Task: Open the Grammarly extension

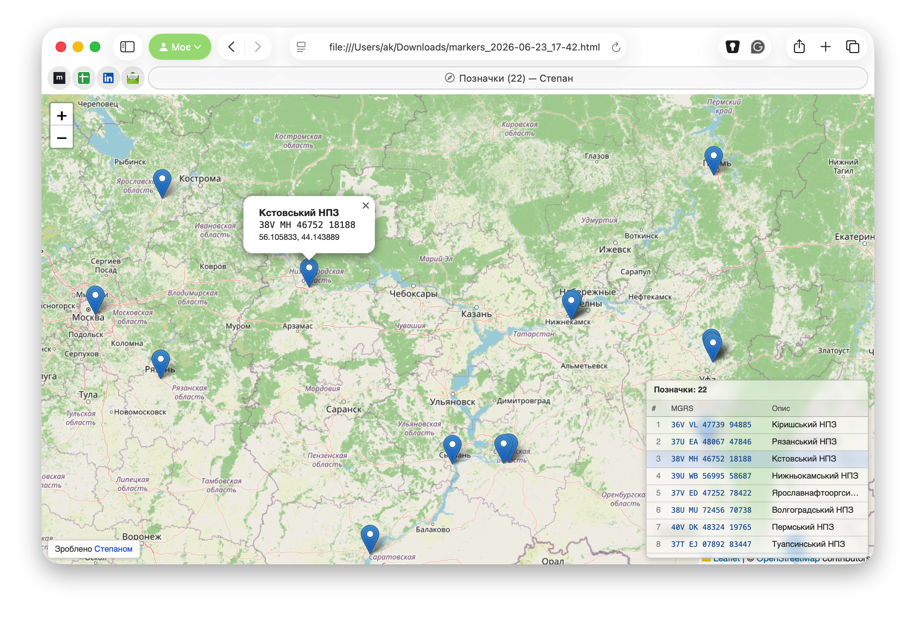Action: click(x=757, y=47)
